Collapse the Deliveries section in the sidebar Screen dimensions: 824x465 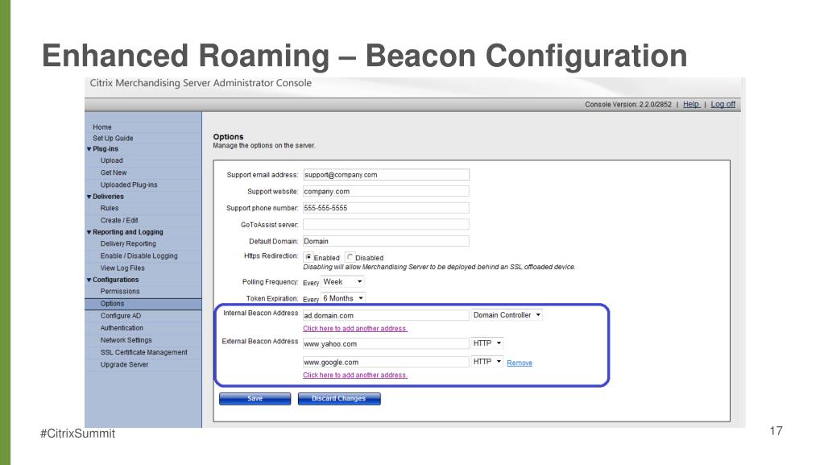pyautogui.click(x=89, y=196)
